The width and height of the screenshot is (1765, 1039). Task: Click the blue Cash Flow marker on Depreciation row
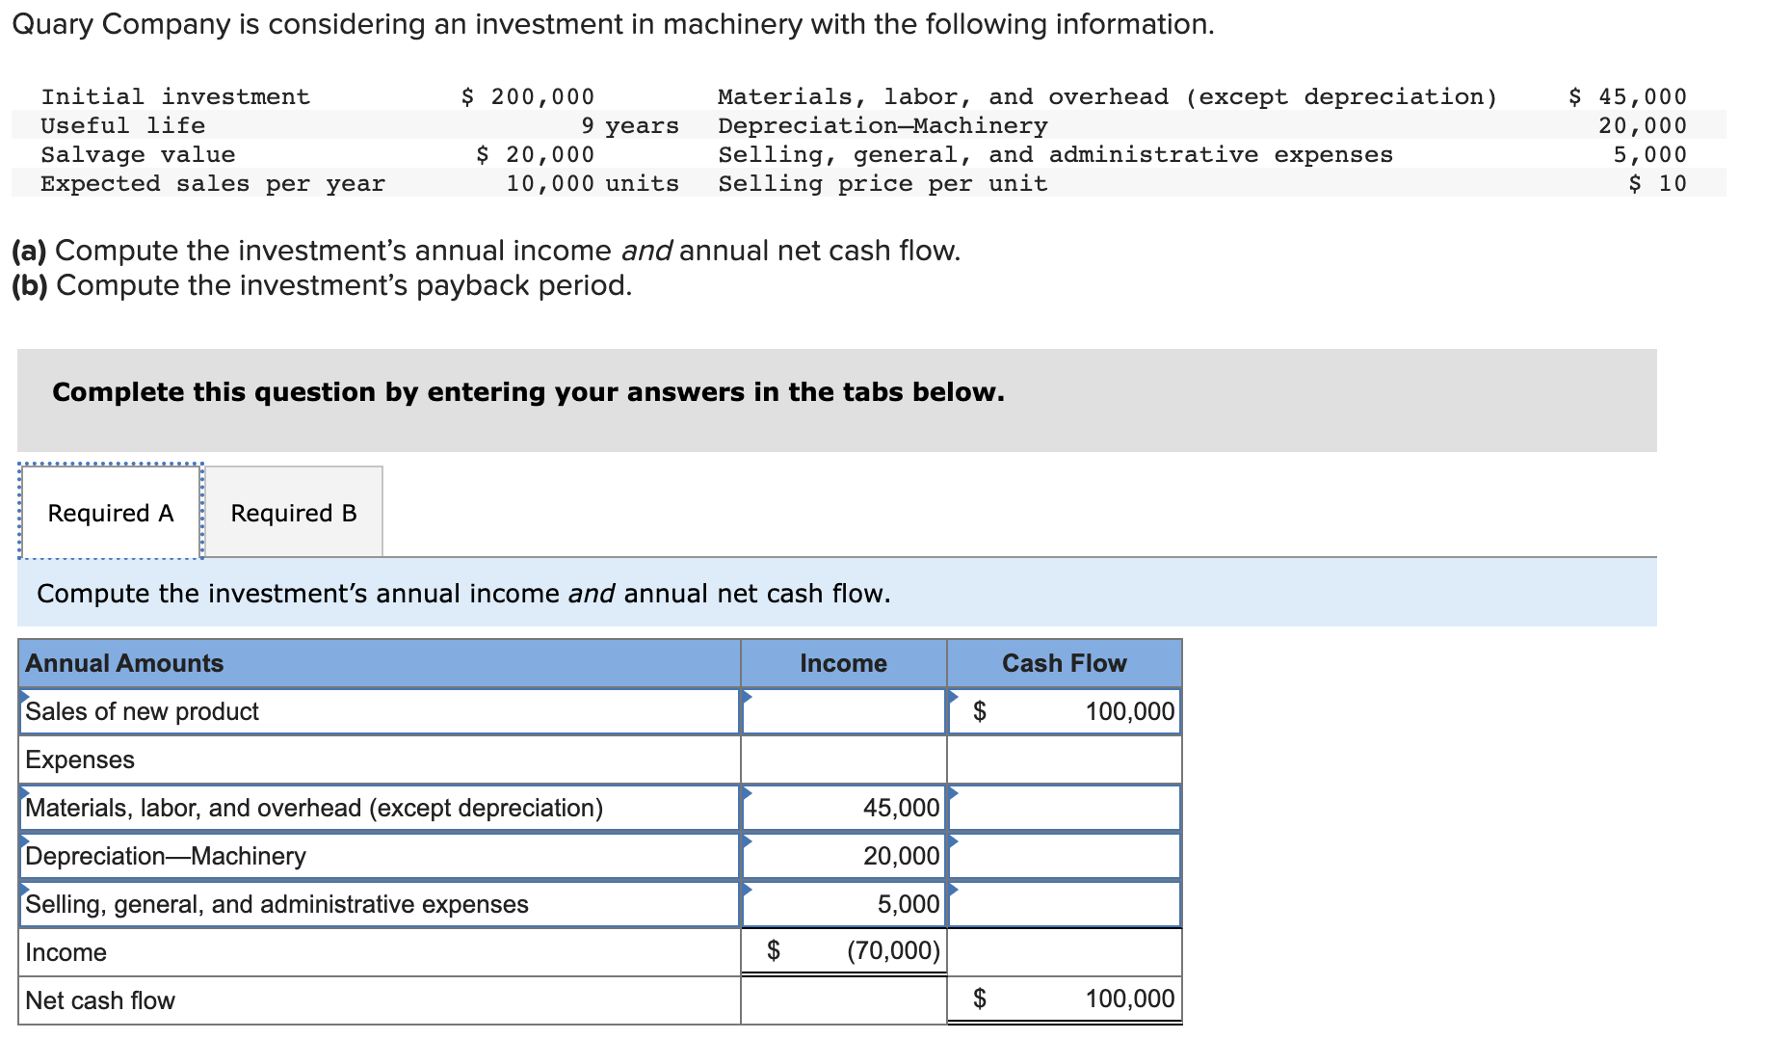click(x=955, y=840)
